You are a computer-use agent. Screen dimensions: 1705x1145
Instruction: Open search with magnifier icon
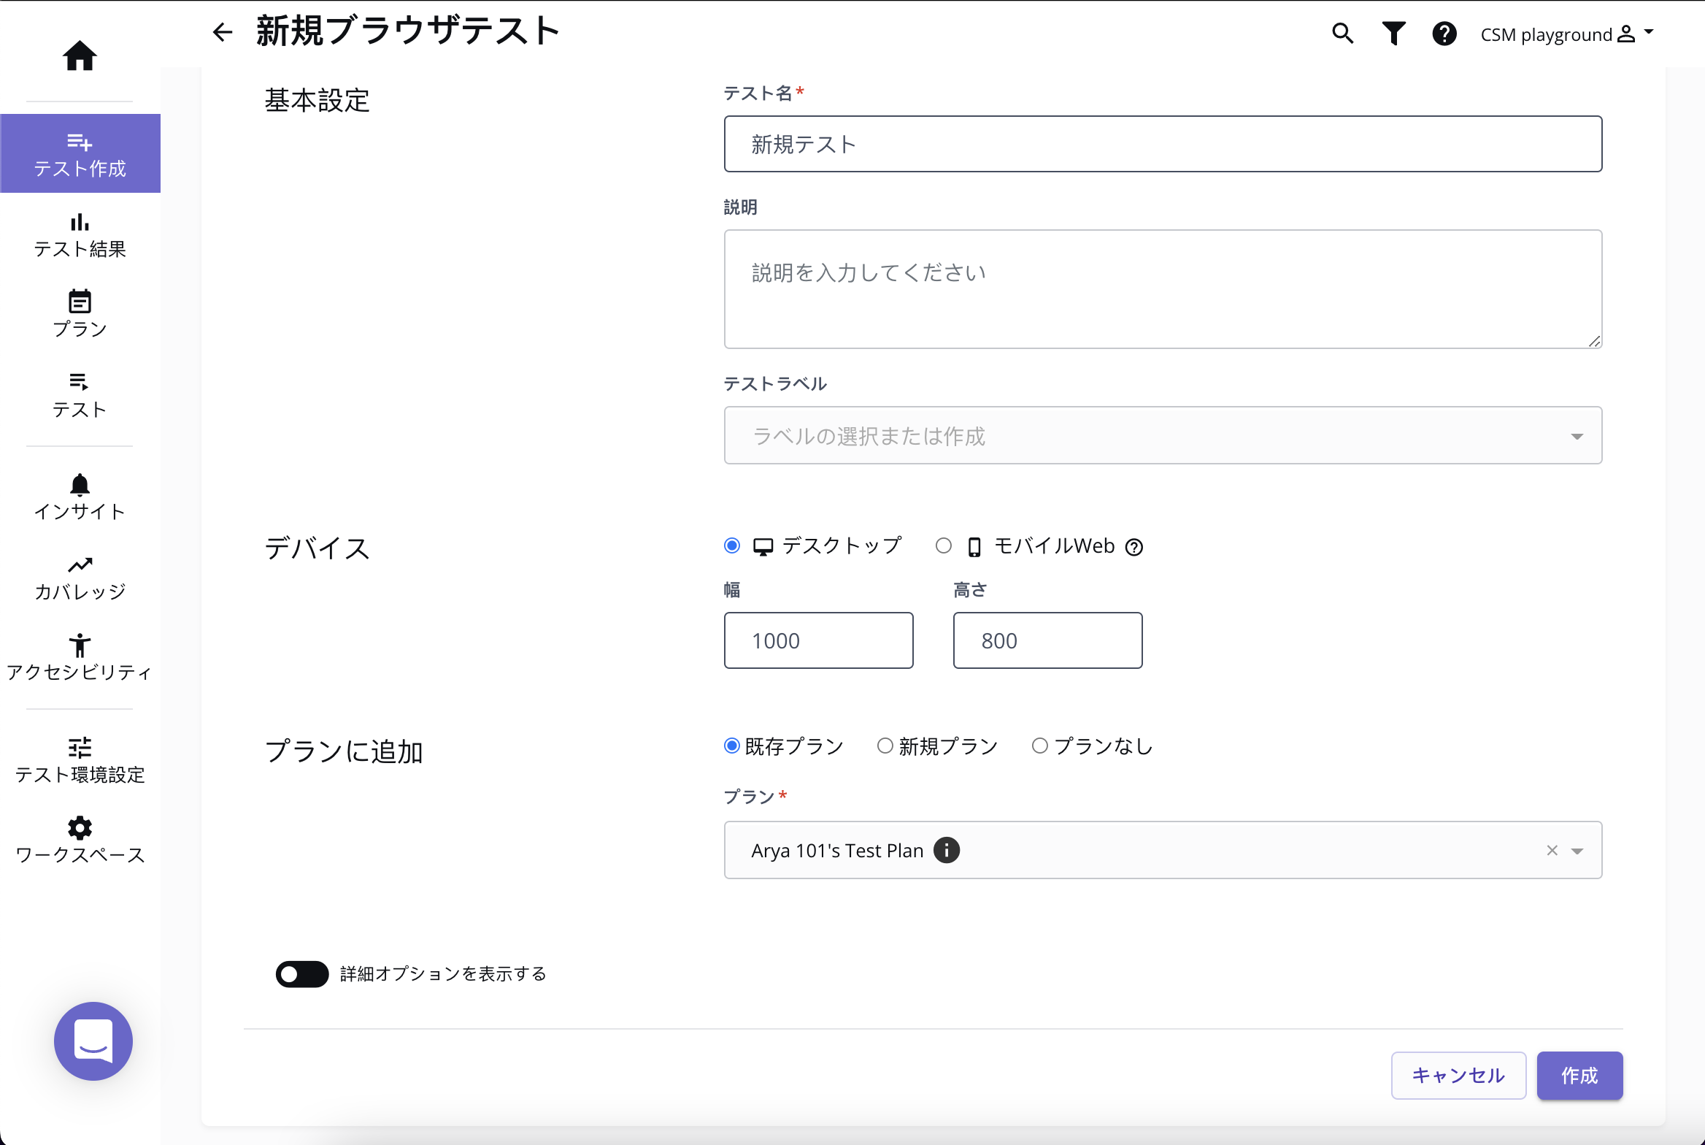coord(1342,34)
